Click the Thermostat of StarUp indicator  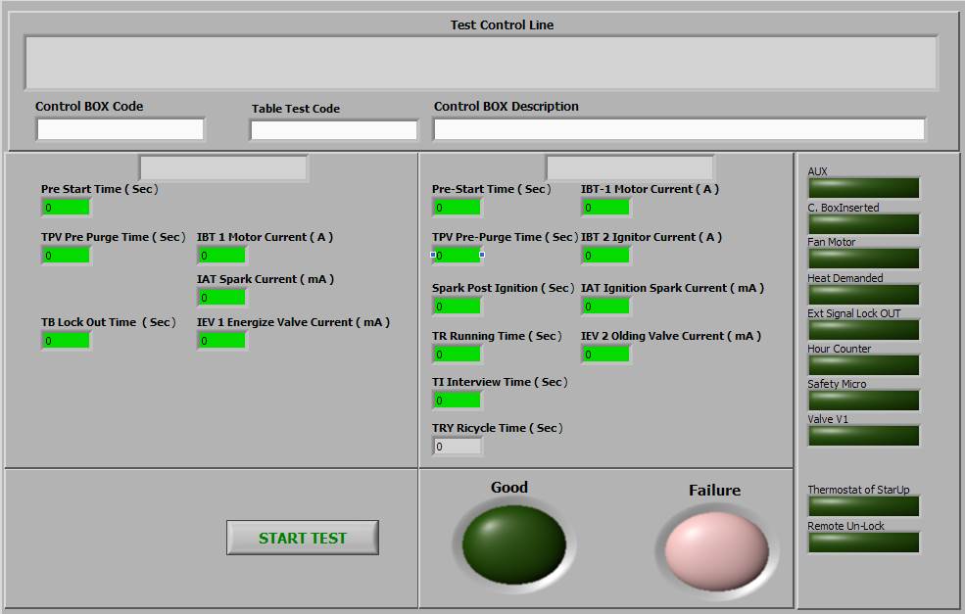coord(863,506)
